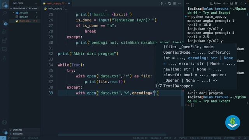Click 'python main_app.py' command in terminal
Image resolution: width=249 pixels, height=140 pixels.
[209, 17]
